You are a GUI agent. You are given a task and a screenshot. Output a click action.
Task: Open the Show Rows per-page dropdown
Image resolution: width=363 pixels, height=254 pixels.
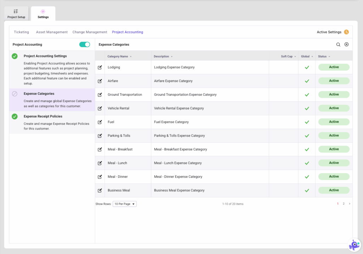(x=124, y=204)
